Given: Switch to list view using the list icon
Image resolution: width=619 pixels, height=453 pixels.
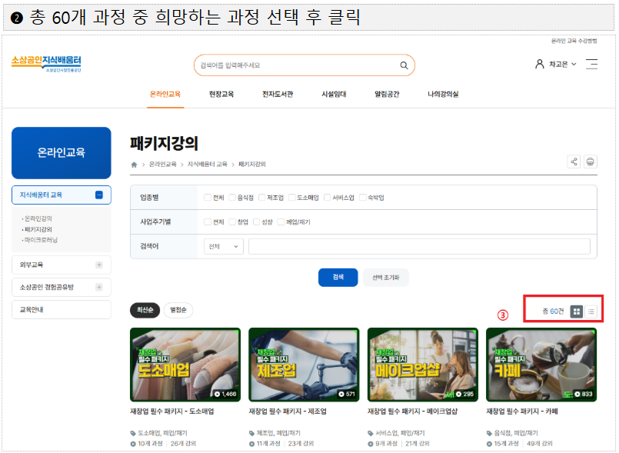Looking at the screenshot, I should pos(591,311).
